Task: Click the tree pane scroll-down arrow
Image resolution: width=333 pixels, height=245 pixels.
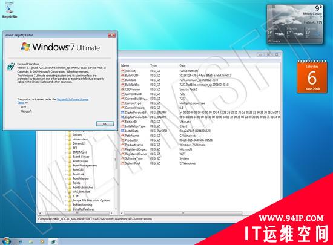Action: [x=116, y=209]
